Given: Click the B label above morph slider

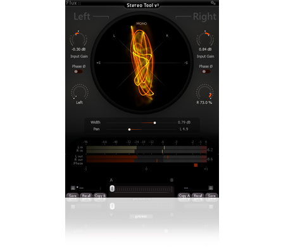Looking at the screenshot, I should (172, 180).
